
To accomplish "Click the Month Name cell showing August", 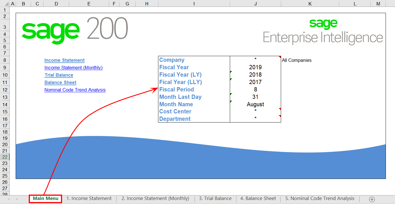I will 255,105.
